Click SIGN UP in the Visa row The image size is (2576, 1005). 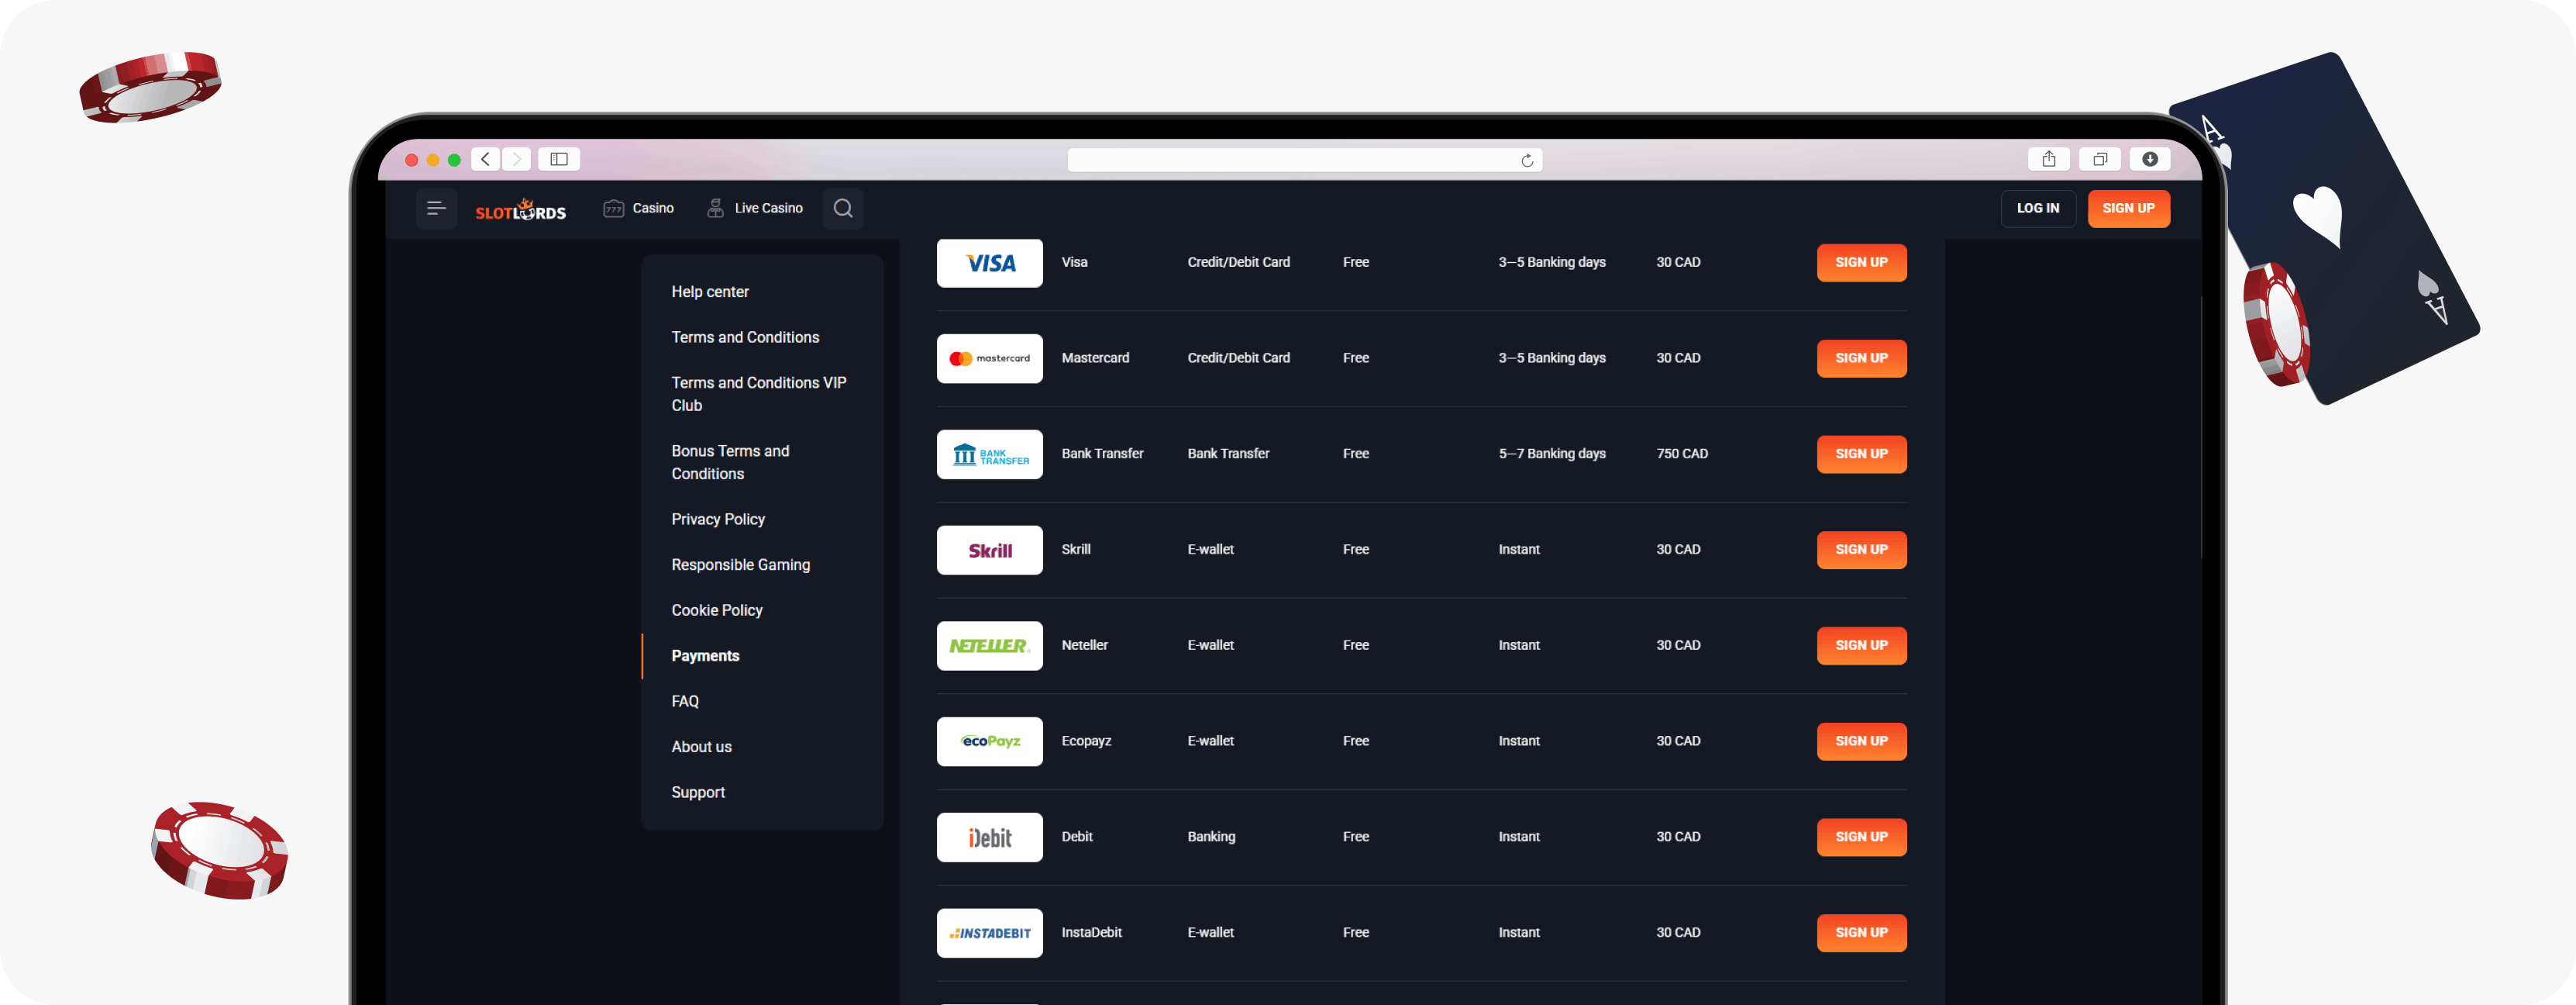tap(1861, 262)
